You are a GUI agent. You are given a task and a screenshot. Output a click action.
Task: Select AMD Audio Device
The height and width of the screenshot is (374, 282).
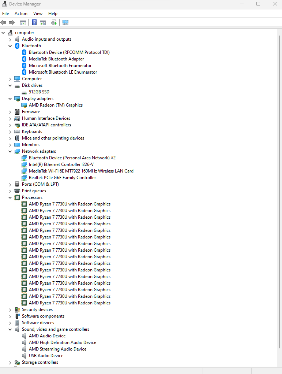click(x=47, y=336)
